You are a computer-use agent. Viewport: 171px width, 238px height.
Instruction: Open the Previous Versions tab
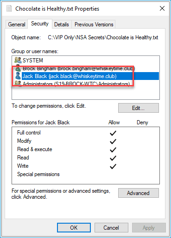[94, 24]
